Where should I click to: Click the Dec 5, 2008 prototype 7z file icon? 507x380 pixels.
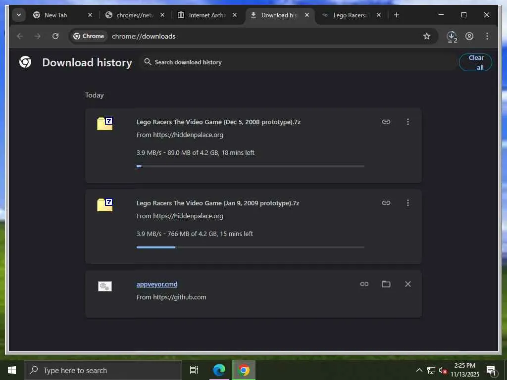tap(105, 124)
